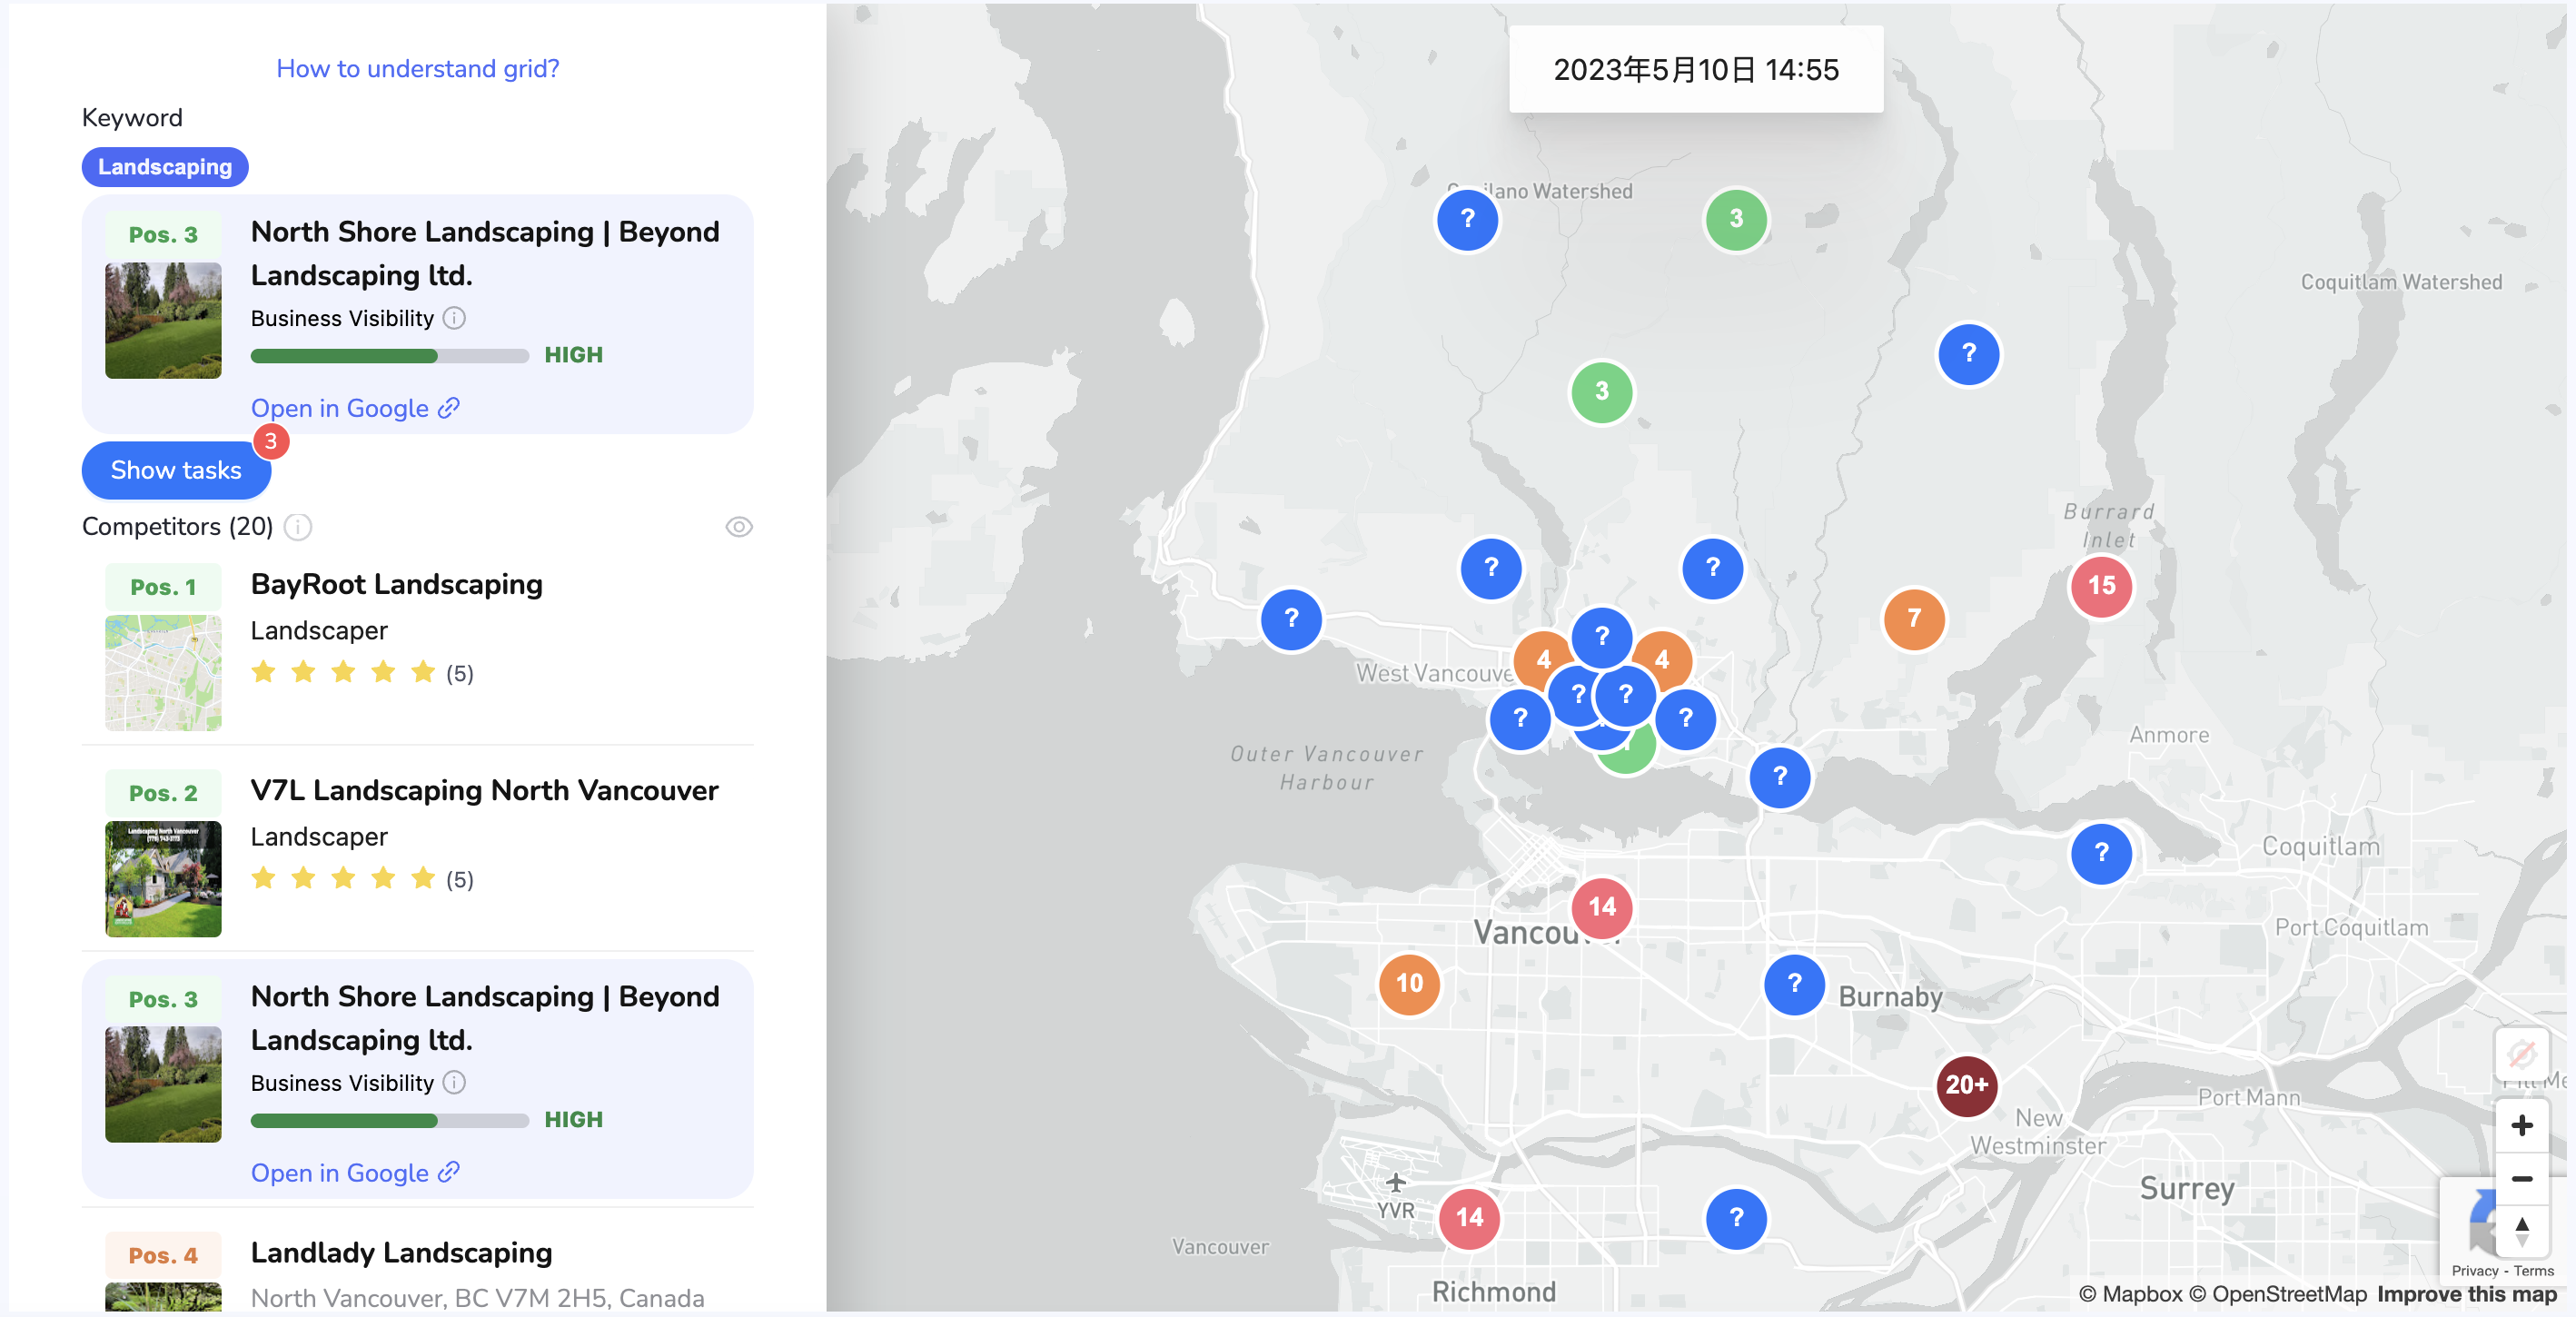Open the 'How to understand grid?' link
Image resolution: width=2576 pixels, height=1317 pixels.
(417, 68)
